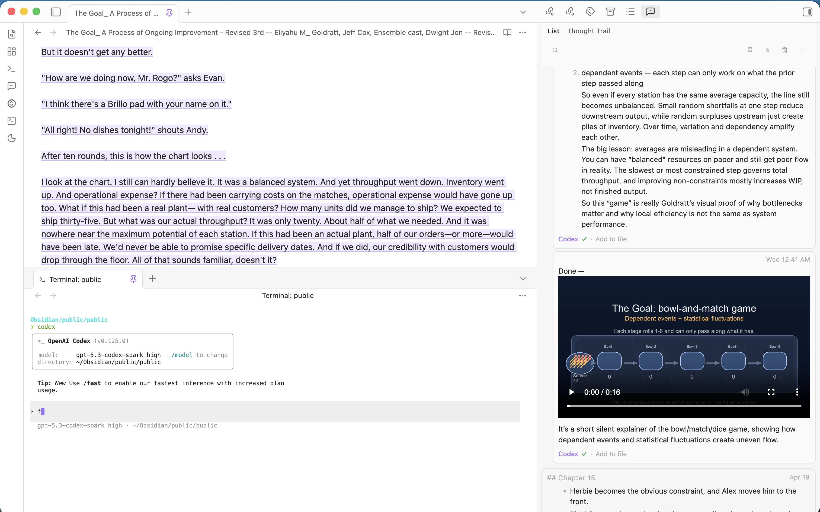The width and height of the screenshot is (820, 512).
Task: Click the "But it doesn't get any better." line
Action: point(97,52)
